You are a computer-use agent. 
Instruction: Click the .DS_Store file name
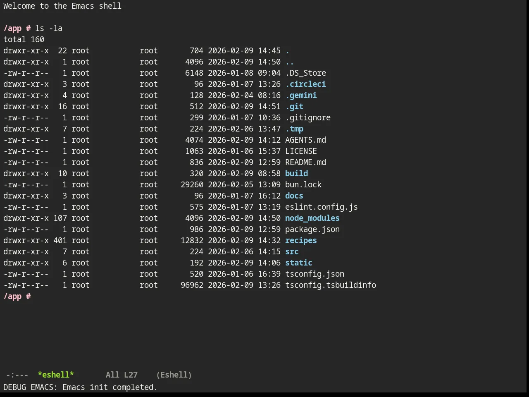tap(305, 73)
